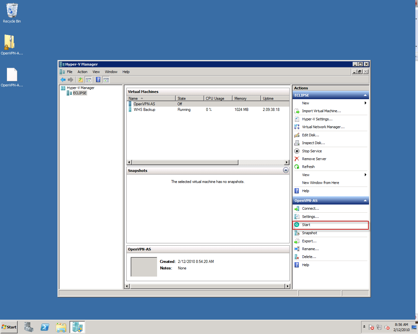
Task: Open the Help menu in menu bar
Action: pos(126,72)
